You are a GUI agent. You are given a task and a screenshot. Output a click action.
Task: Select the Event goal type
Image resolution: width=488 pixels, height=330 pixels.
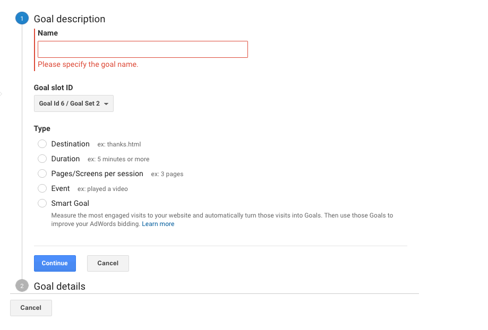[42, 188]
